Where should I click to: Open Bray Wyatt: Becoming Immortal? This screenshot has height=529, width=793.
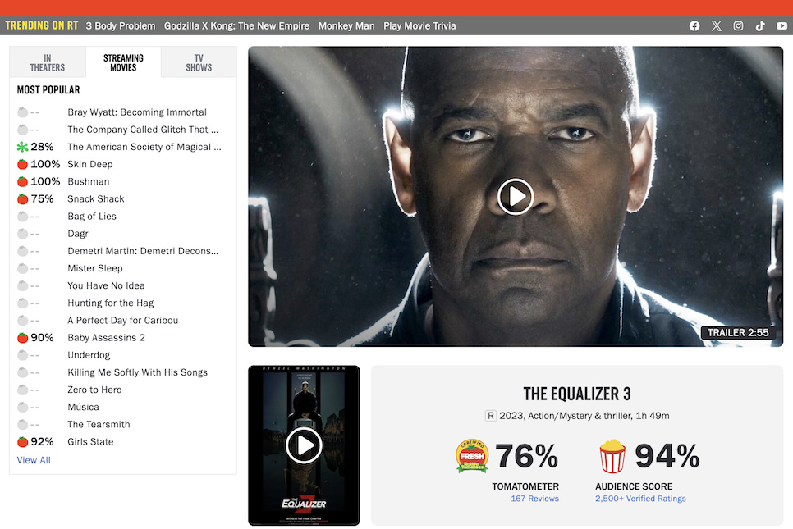pyautogui.click(x=137, y=112)
